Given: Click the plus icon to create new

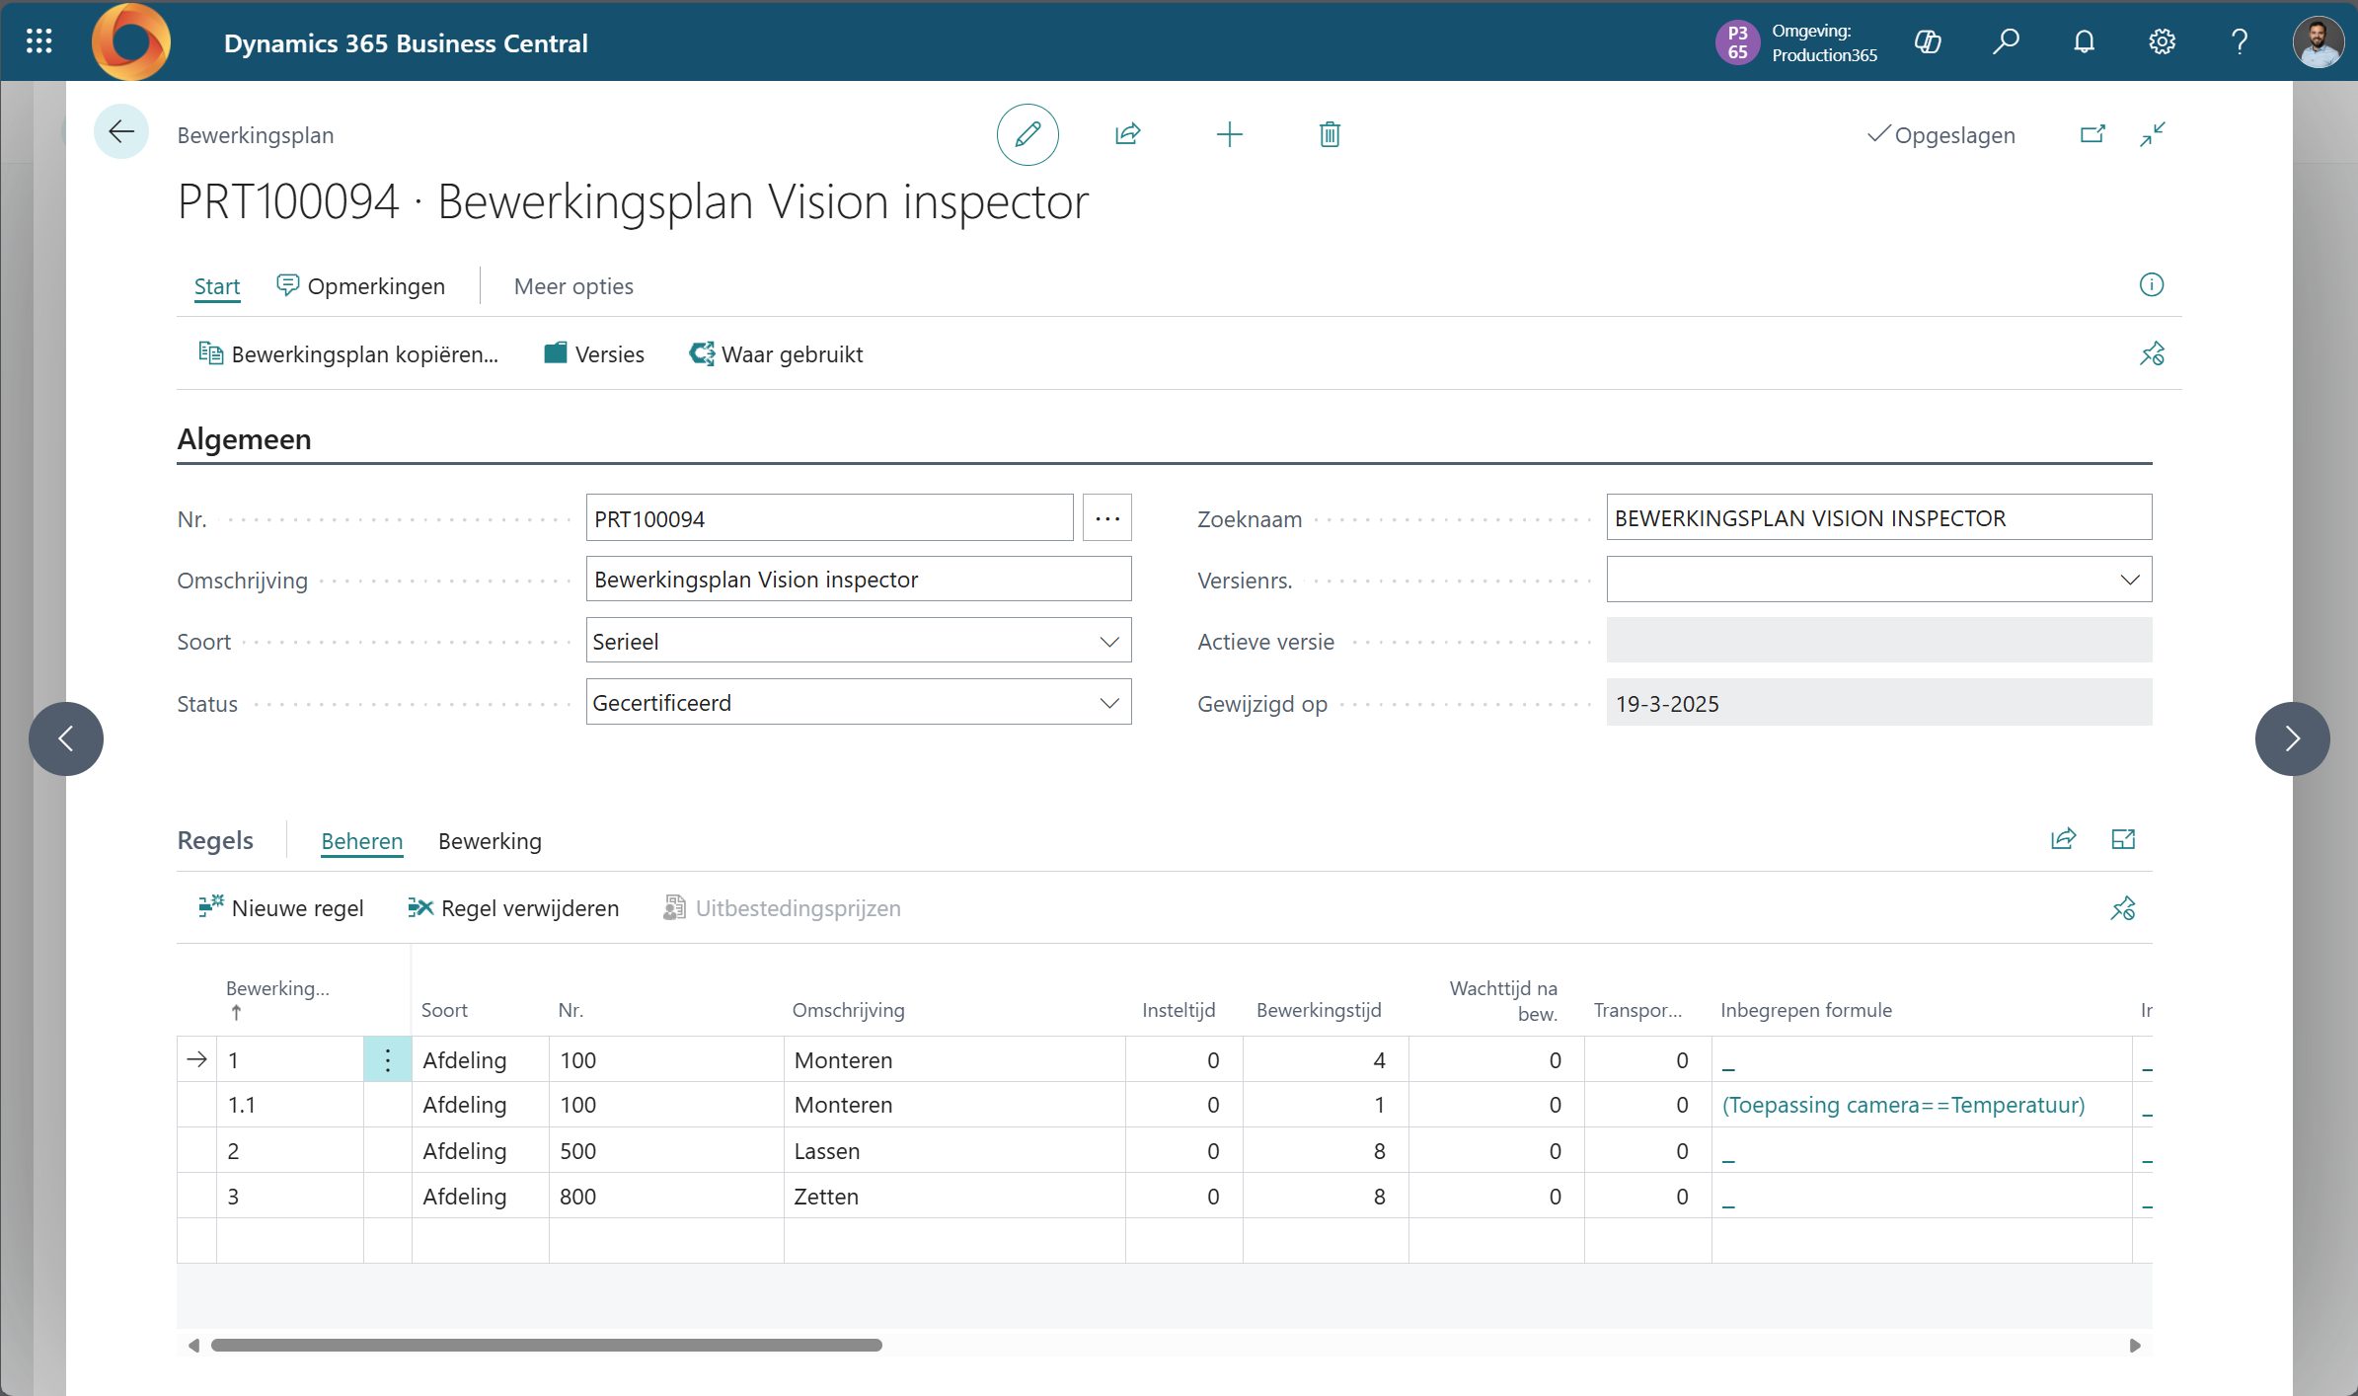Looking at the screenshot, I should 1229,134.
